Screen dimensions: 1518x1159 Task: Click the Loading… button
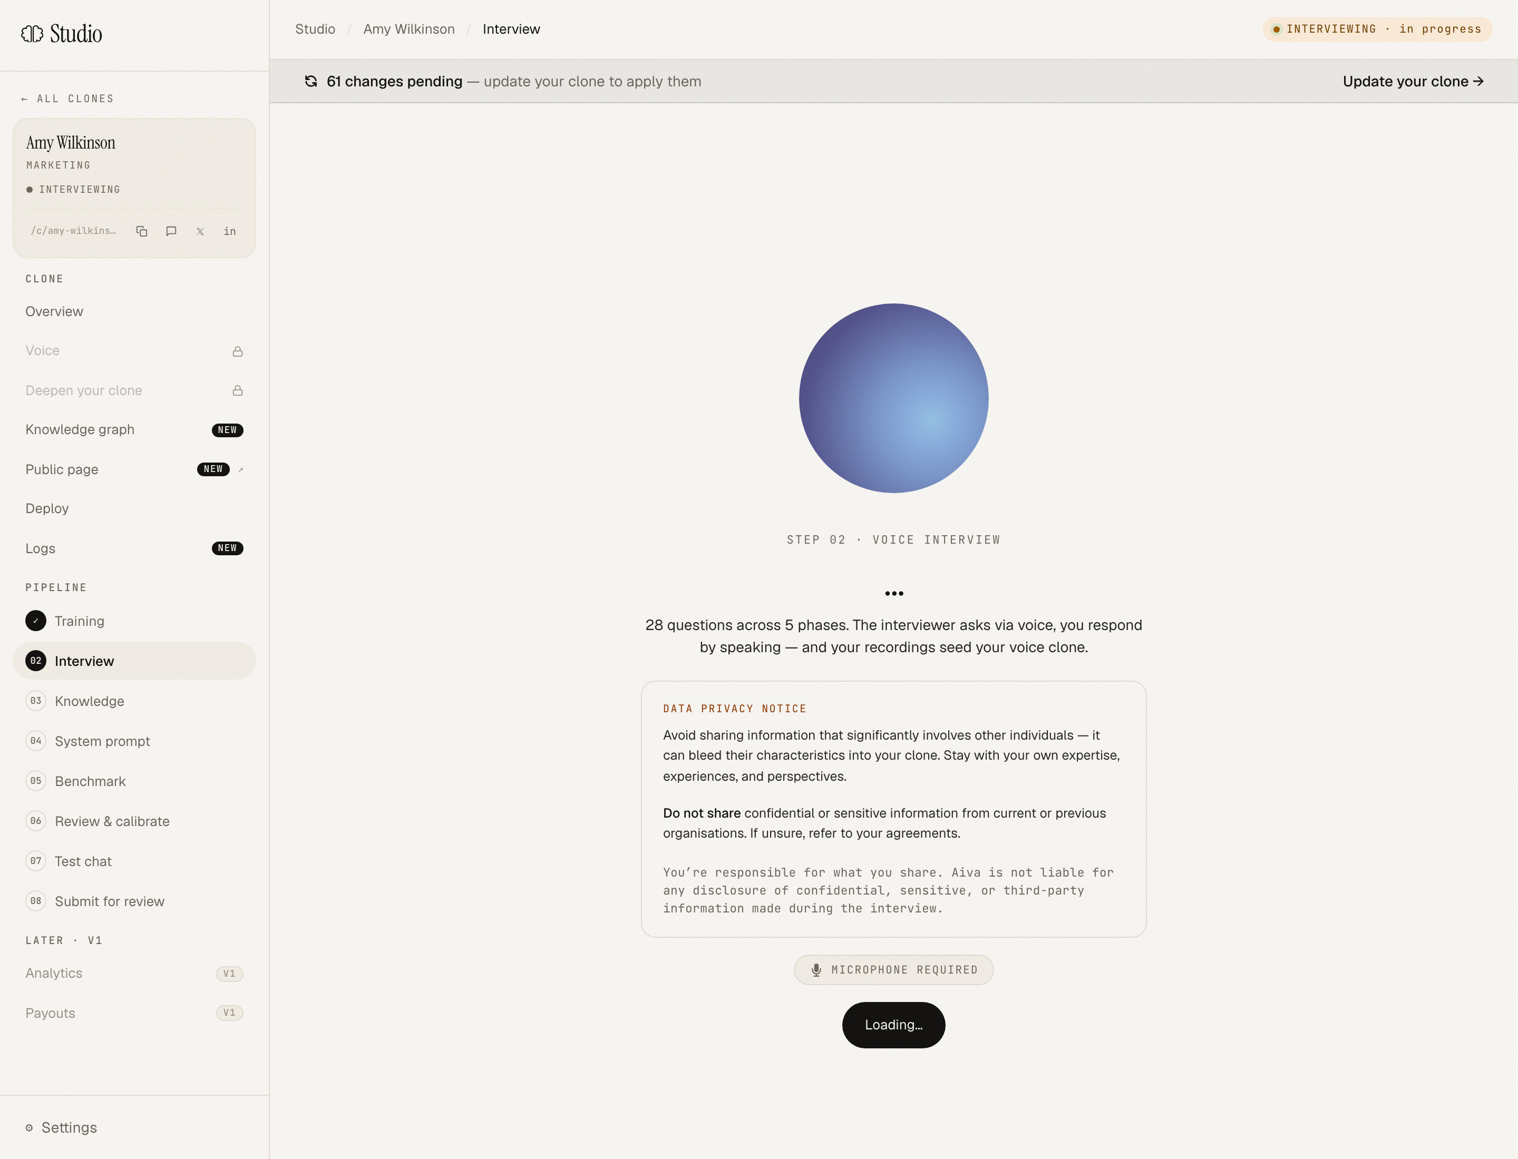(893, 1025)
